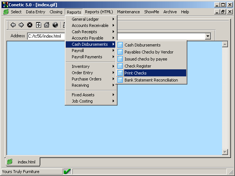The width and height of the screenshot is (235, 176).
Task: Expand the Job Costing submenu
Action: 91,101
